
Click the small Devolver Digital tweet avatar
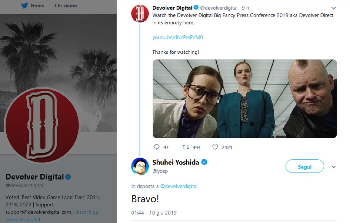click(140, 14)
